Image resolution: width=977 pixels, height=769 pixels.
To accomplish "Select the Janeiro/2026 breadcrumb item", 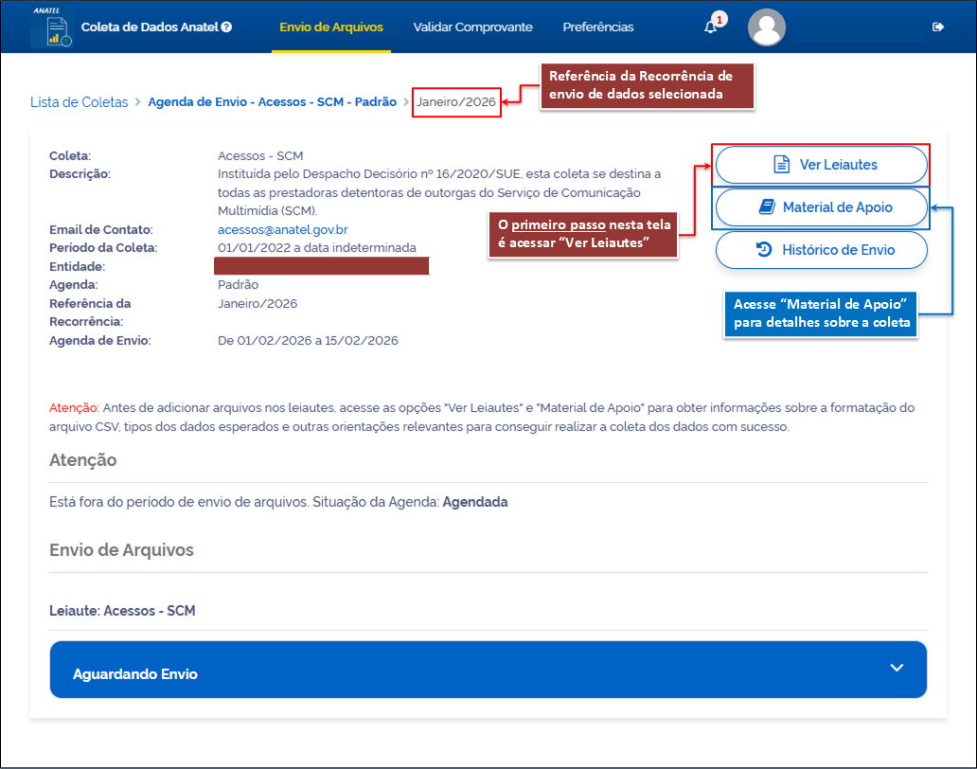I will [x=455, y=102].
